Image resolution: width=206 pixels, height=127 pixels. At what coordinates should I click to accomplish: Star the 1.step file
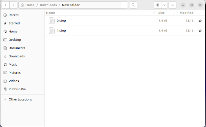pyautogui.click(x=200, y=31)
